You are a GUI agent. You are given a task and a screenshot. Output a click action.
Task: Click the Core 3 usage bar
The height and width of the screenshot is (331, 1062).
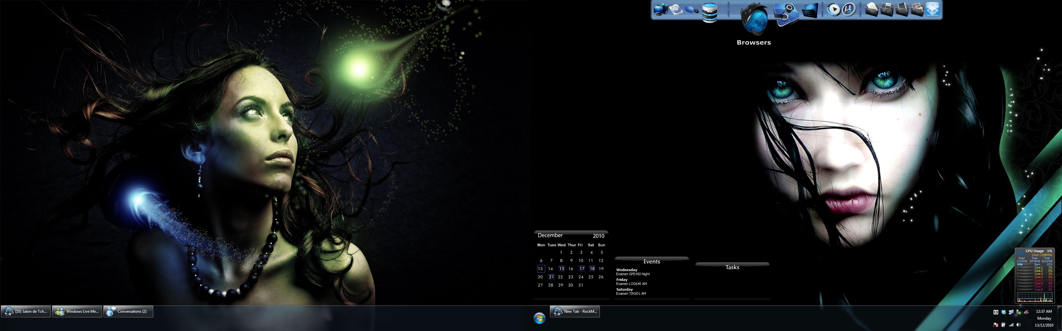[1025, 274]
